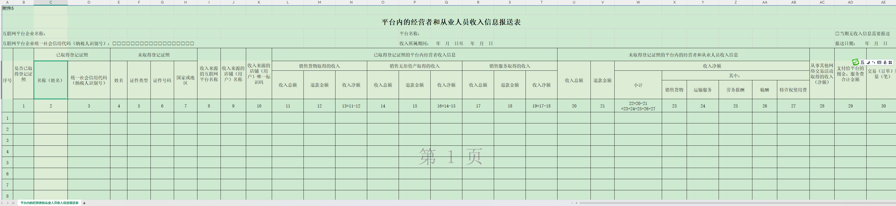Click the Sogou input method logo
This screenshot has width=896, height=206.
tap(856, 62)
